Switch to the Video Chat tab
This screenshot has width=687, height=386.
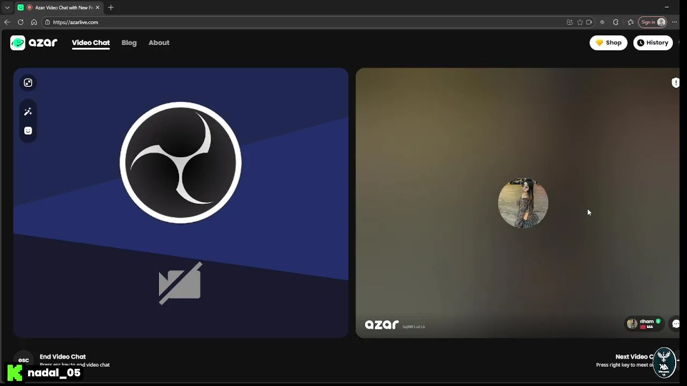coord(91,43)
